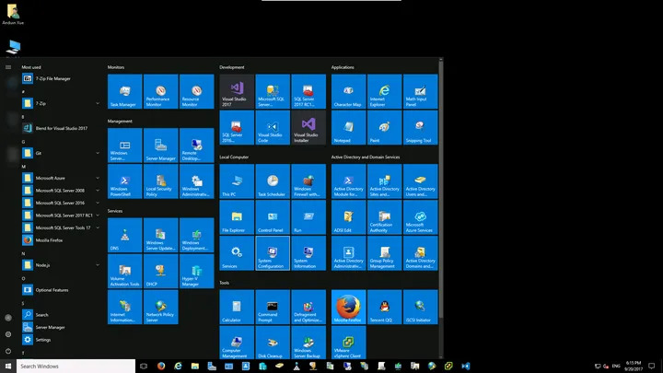This screenshot has height=373, width=663.
Task: Launch the Paint tile
Action: pyautogui.click(x=384, y=127)
